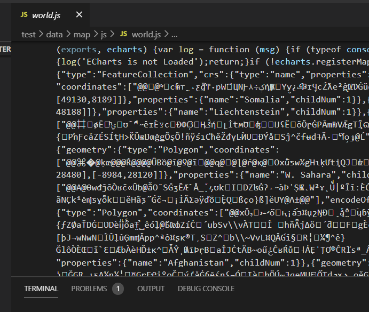Click the 'function' keyword in first line
This screenshot has height=312, width=369.
[229, 50]
